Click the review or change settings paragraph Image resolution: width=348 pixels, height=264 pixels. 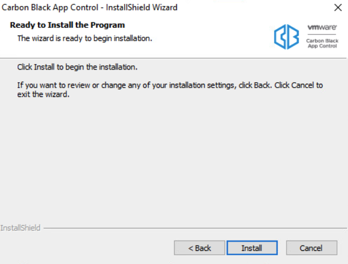coord(170,90)
